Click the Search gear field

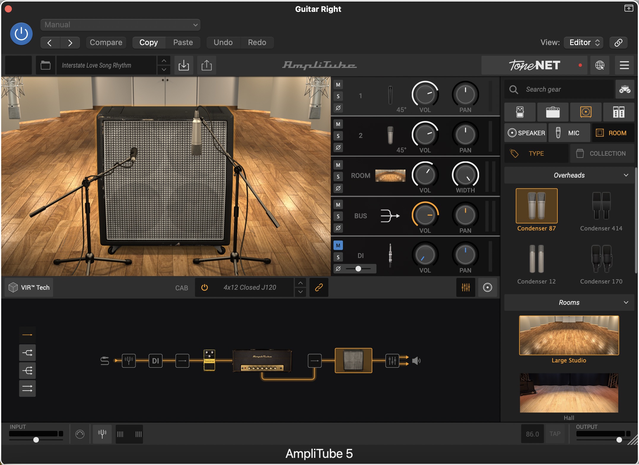coord(559,89)
